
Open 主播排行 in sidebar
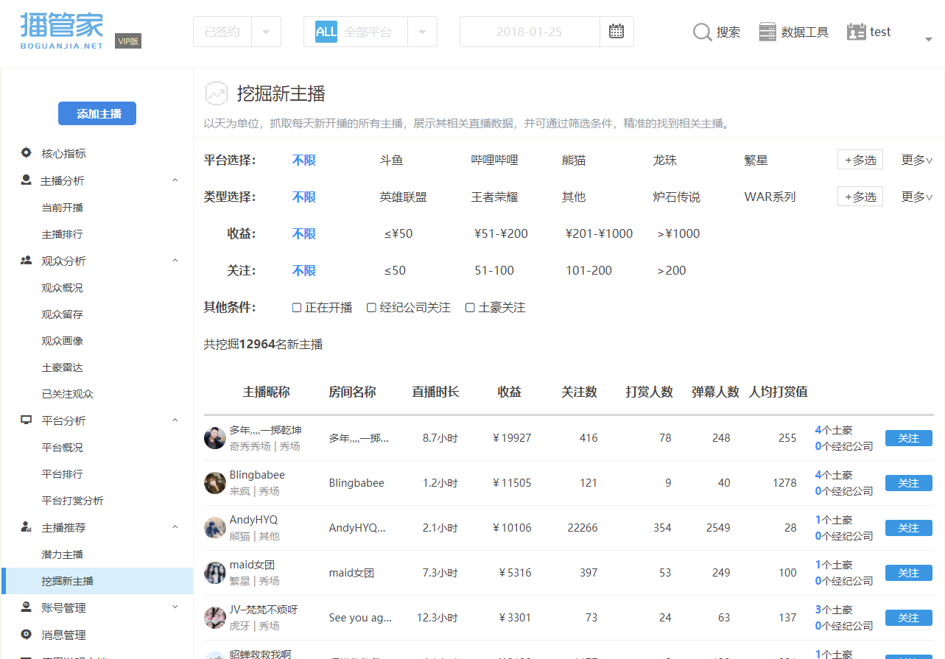63,234
